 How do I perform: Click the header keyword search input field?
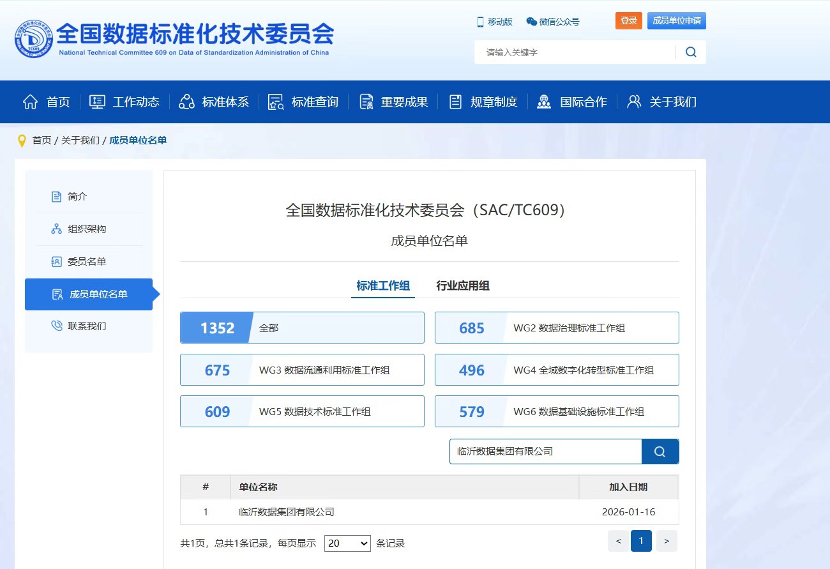pyautogui.click(x=575, y=52)
